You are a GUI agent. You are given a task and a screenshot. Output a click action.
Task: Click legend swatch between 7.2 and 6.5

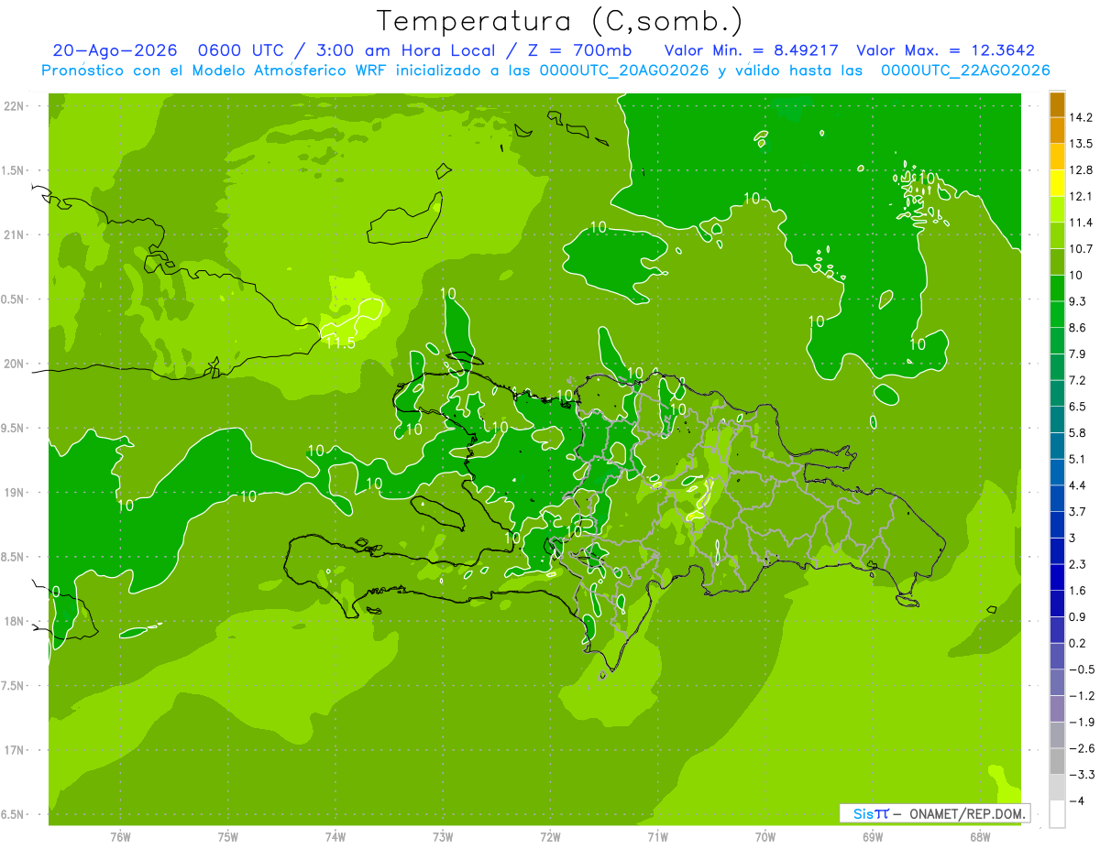pyautogui.click(x=1057, y=393)
